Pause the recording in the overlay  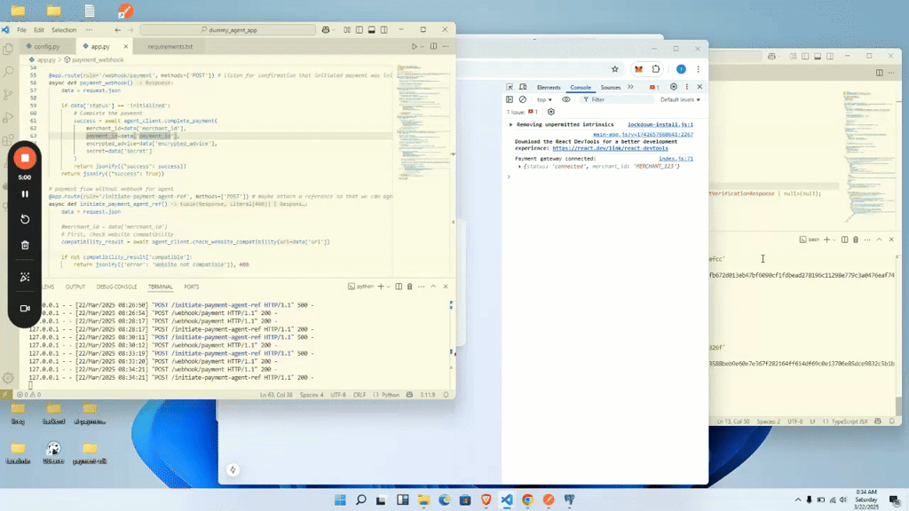(x=25, y=193)
